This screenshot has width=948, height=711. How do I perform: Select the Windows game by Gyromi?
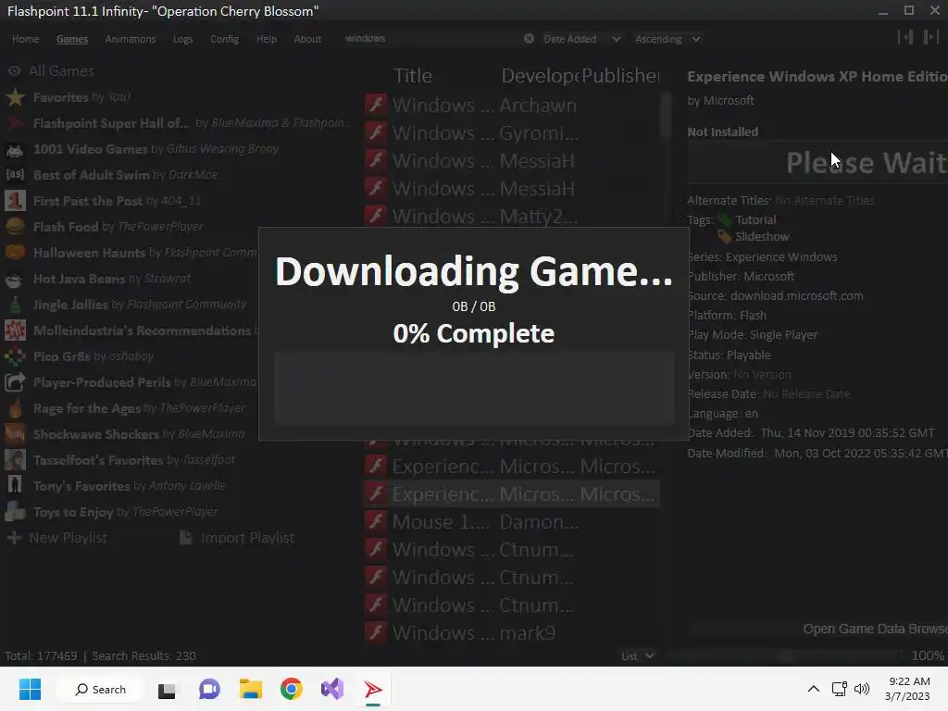pos(511,133)
